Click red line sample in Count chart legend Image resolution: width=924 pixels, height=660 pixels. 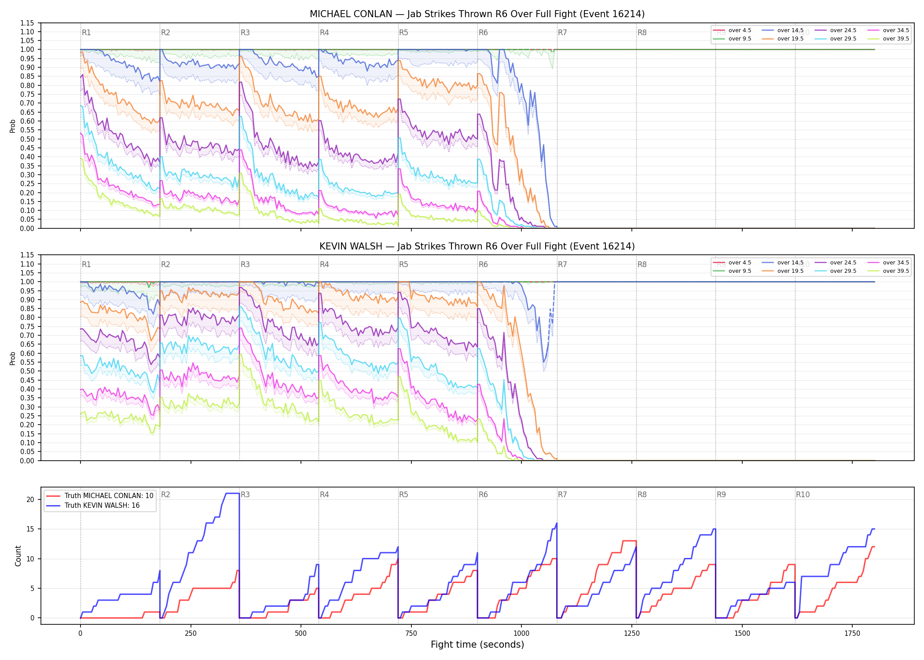[53, 496]
